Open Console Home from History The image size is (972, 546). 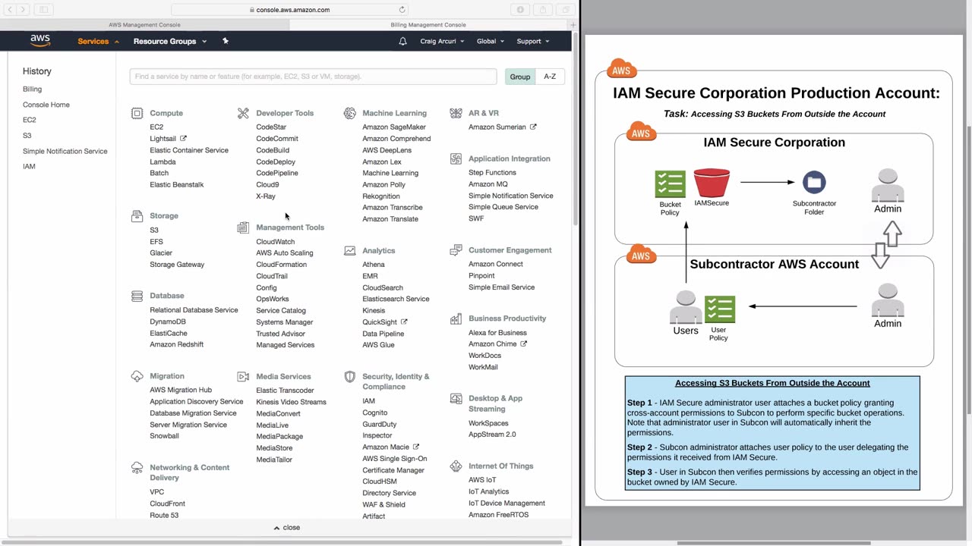coord(46,105)
